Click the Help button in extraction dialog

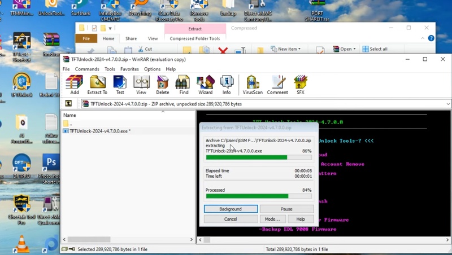301,219
